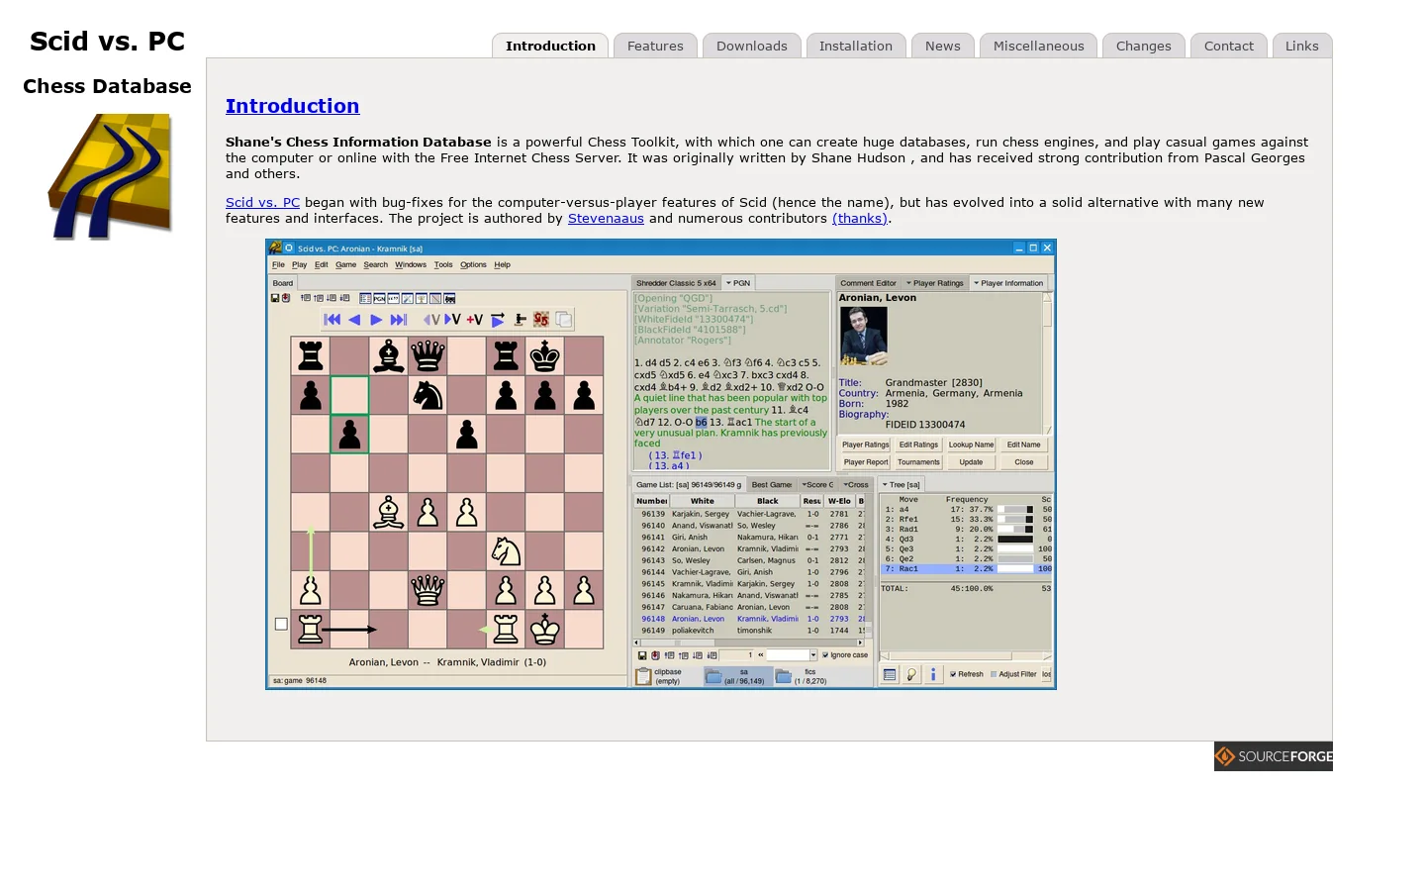
Task: Open the Features tab
Action: (655, 46)
